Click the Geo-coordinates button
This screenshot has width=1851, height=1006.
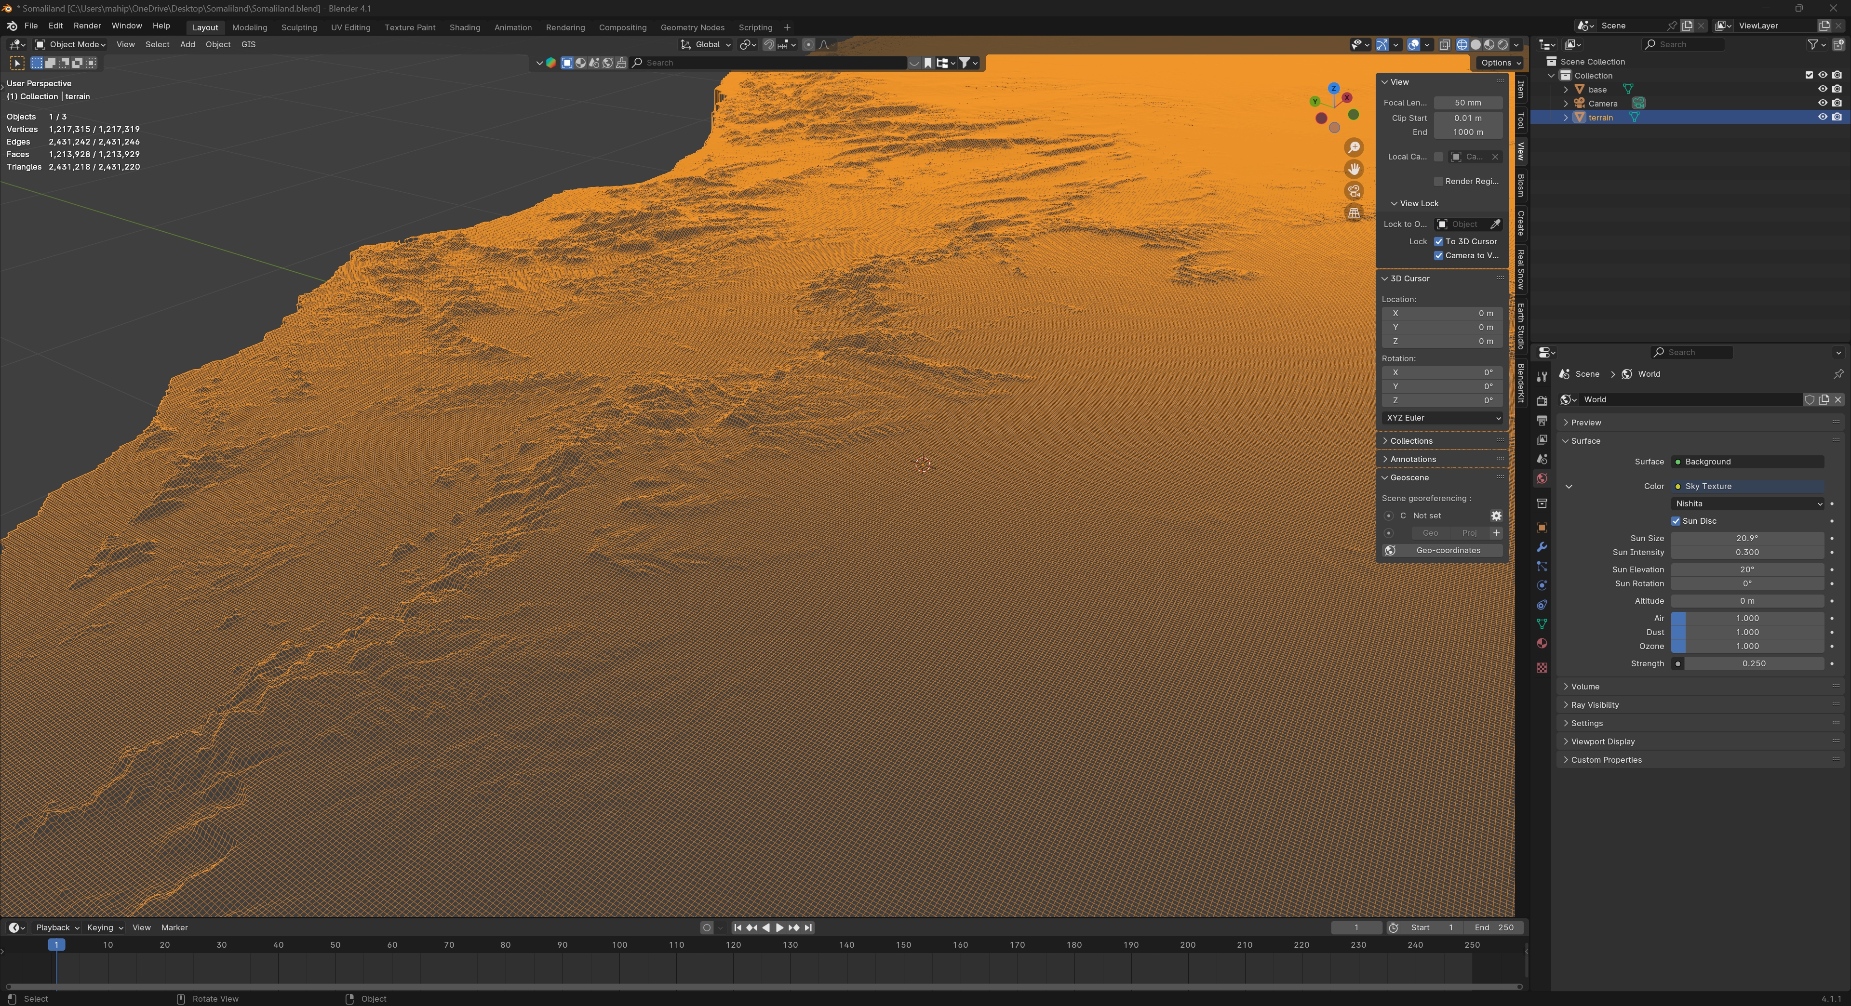pos(1447,550)
